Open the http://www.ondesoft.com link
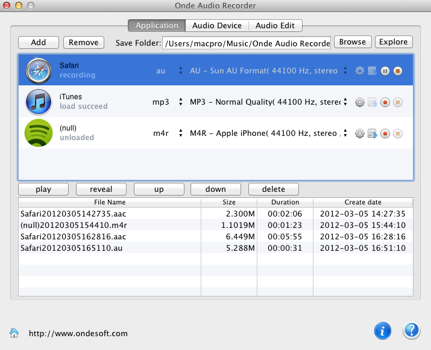The image size is (431, 350). [78, 333]
